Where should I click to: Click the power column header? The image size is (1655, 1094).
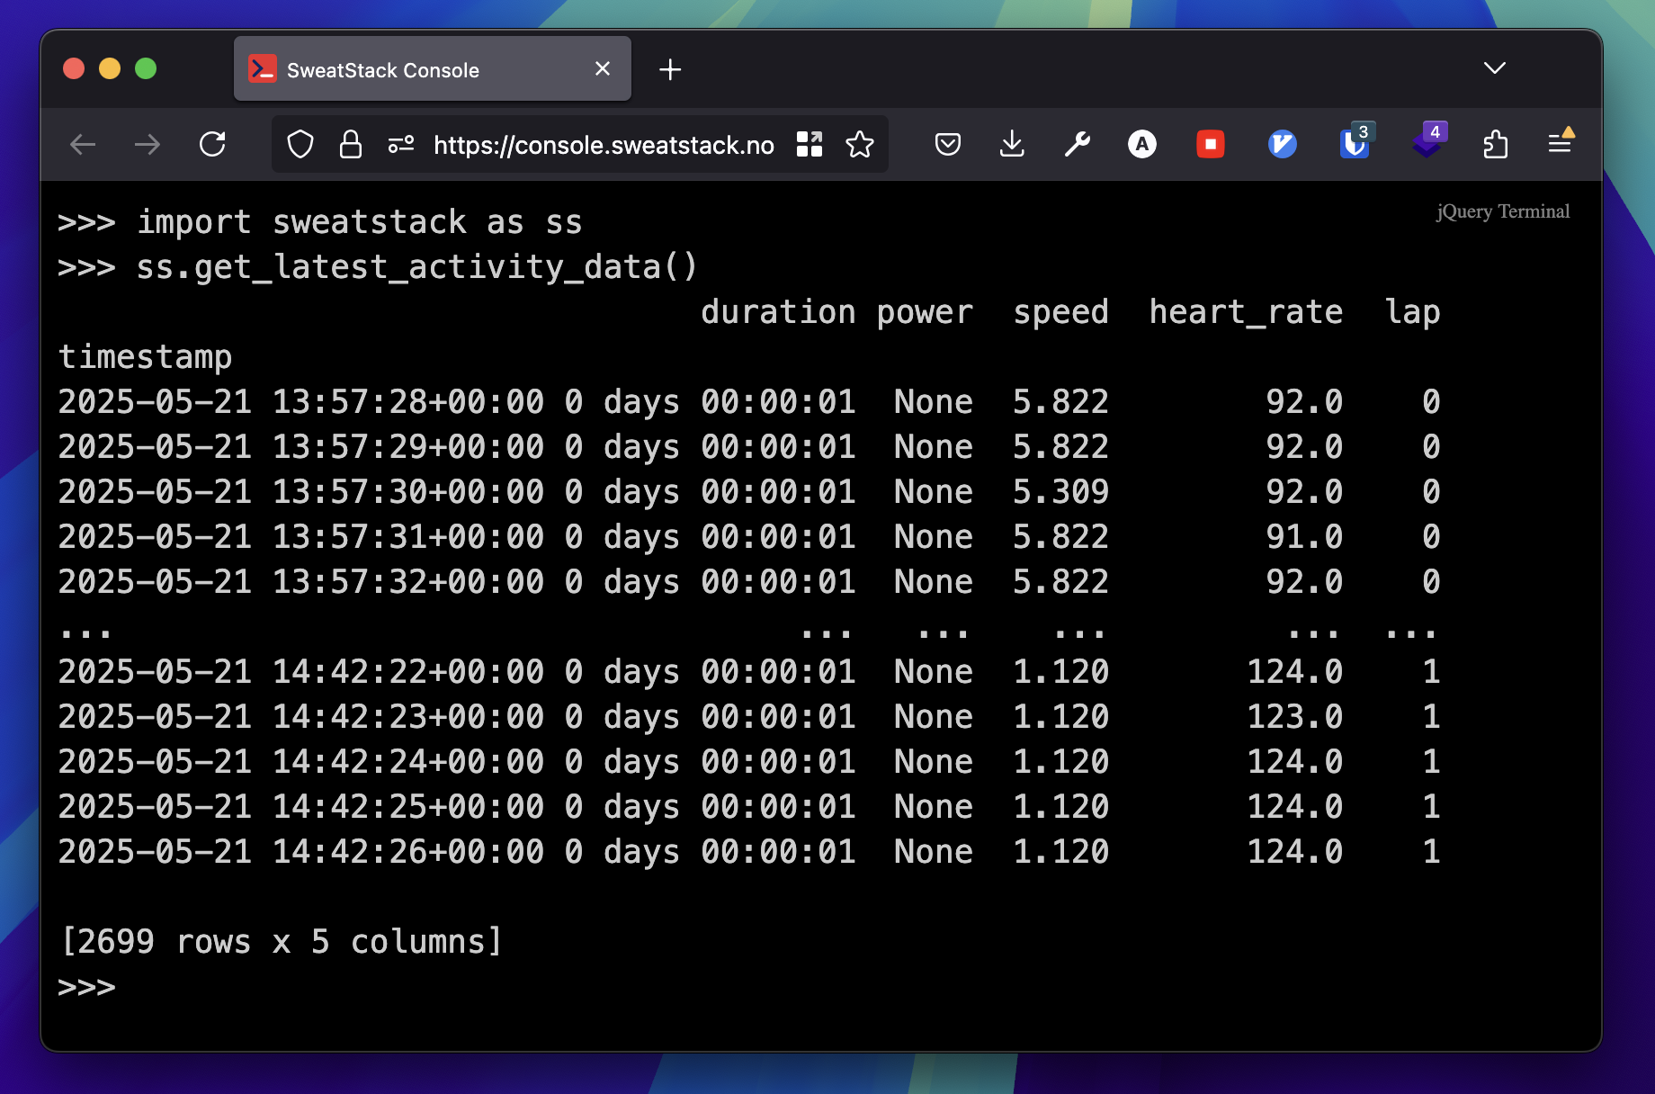925,313
